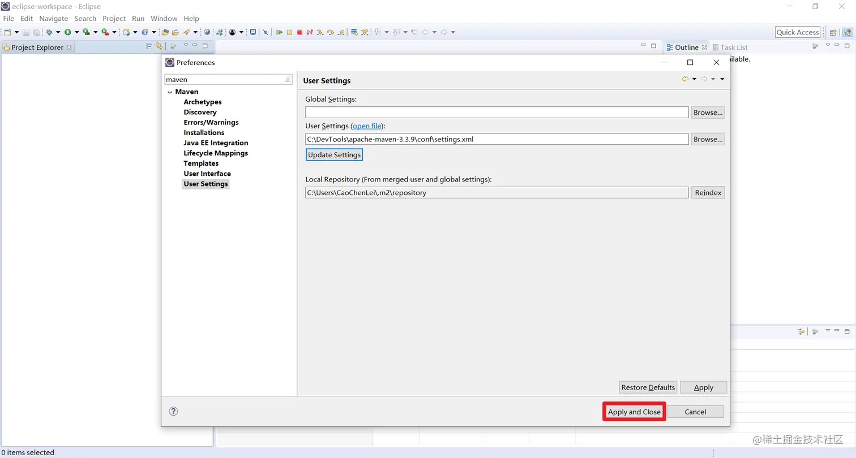Select Archetypes in the Maven tree

pyautogui.click(x=203, y=102)
